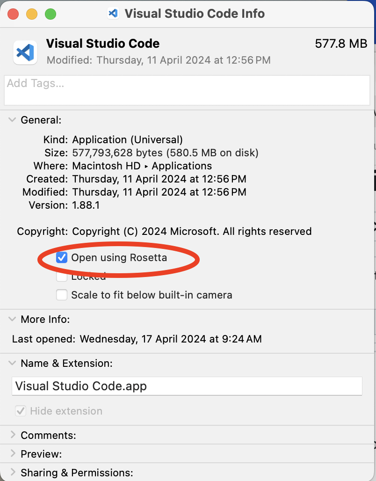Enable the Locked checkbox

[x=62, y=277]
